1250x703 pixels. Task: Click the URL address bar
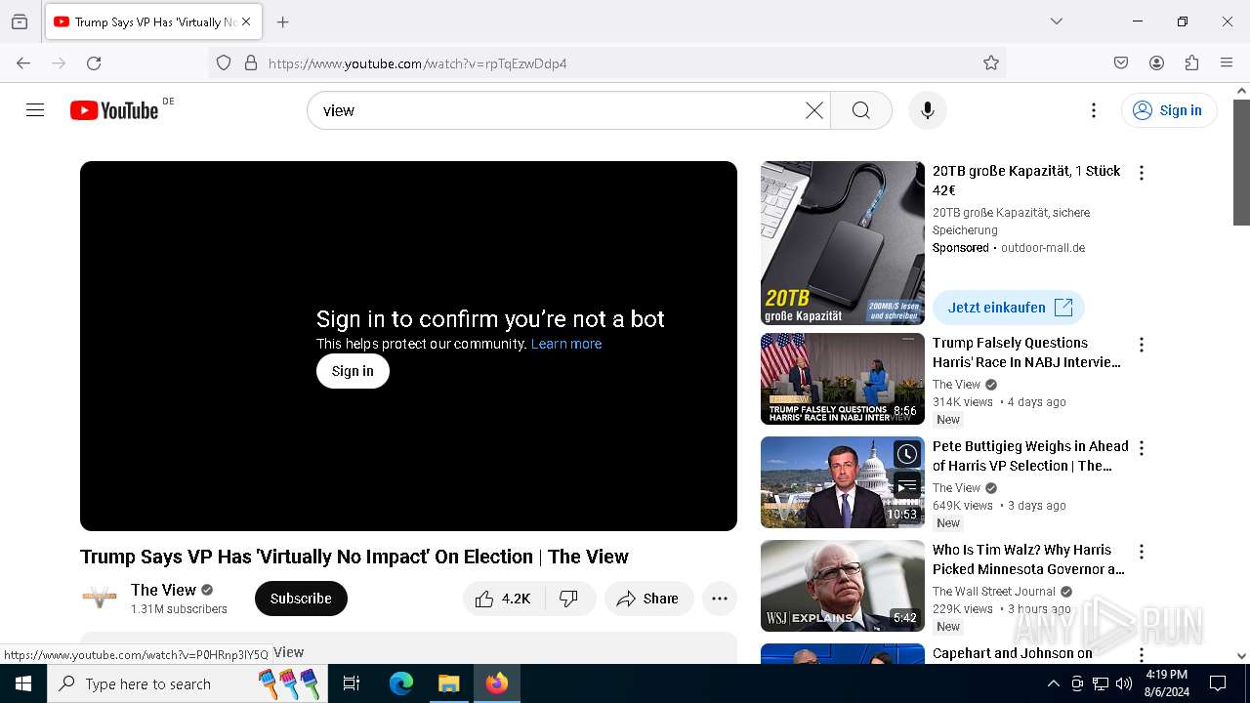(605, 62)
